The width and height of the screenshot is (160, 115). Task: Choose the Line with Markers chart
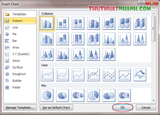(93, 75)
